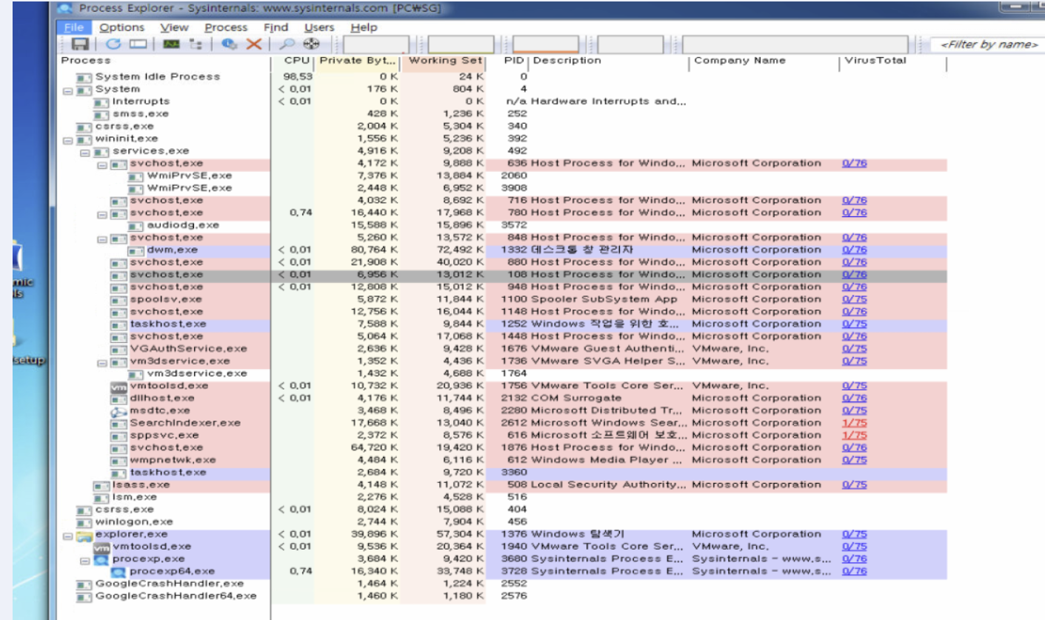Click the Filter by name input field
1045x620 pixels.
989,45
